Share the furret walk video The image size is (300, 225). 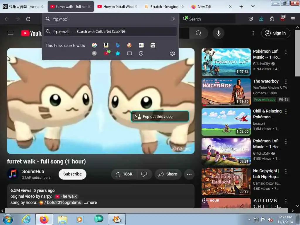tap(168, 174)
